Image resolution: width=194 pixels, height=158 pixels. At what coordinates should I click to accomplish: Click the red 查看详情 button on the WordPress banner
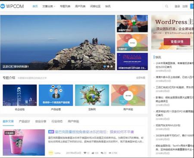[177, 42]
